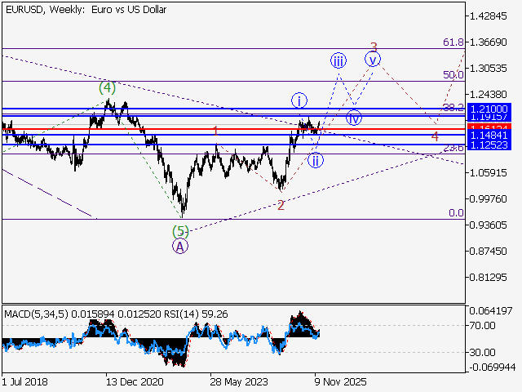522x392 pixels.
Task: Click the circled wave i label
Action: tap(299, 100)
